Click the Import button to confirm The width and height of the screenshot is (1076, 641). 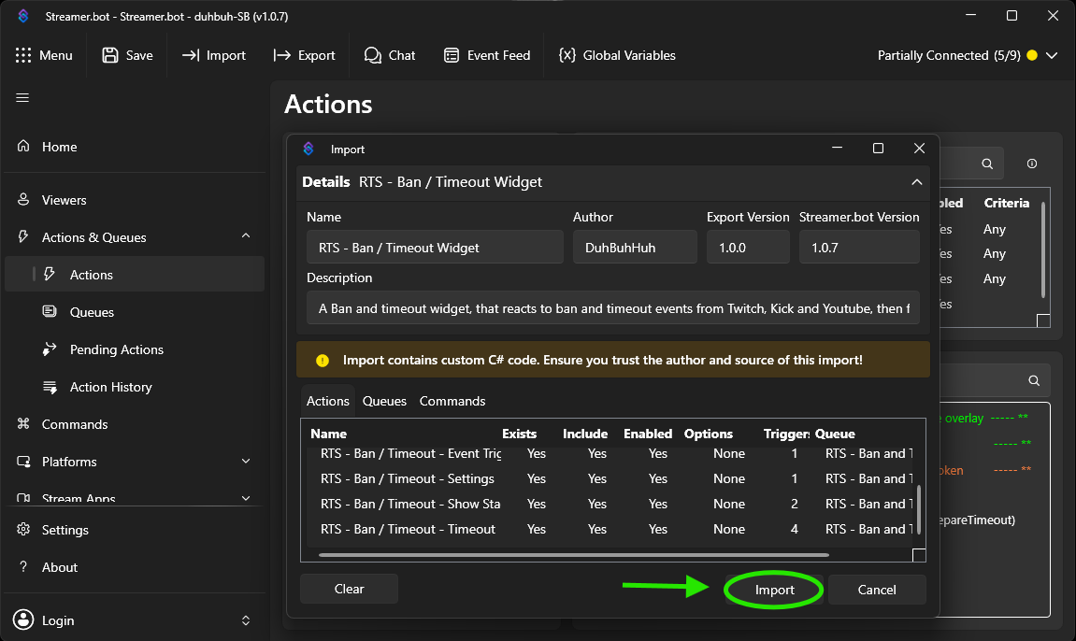pos(774,590)
